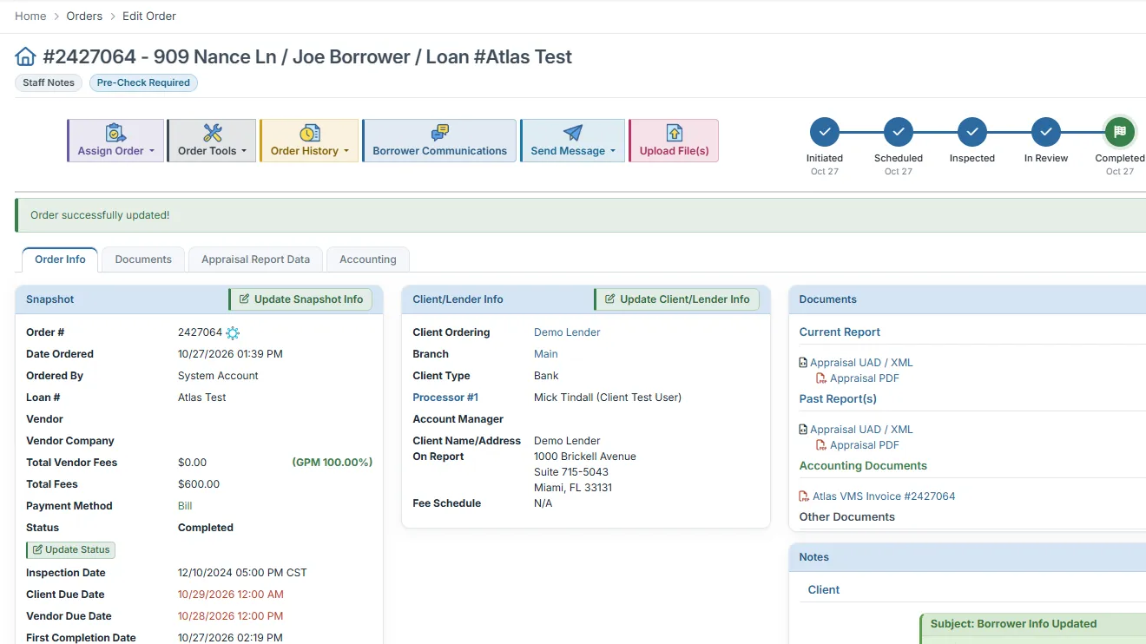This screenshot has width=1146, height=644.
Task: Open the Documents tab
Action: tap(143, 260)
